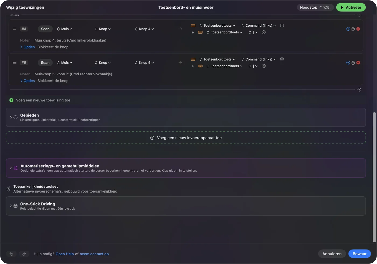Click the undo arrow button

pyautogui.click(x=11, y=254)
